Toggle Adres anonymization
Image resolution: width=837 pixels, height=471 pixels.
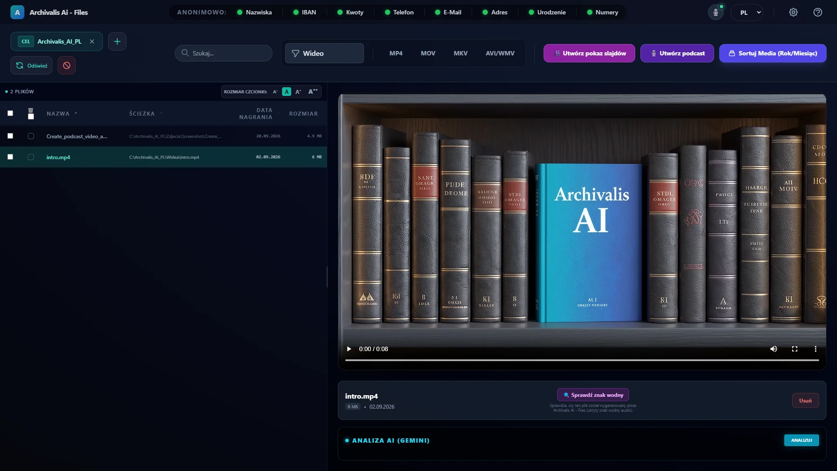point(495,12)
